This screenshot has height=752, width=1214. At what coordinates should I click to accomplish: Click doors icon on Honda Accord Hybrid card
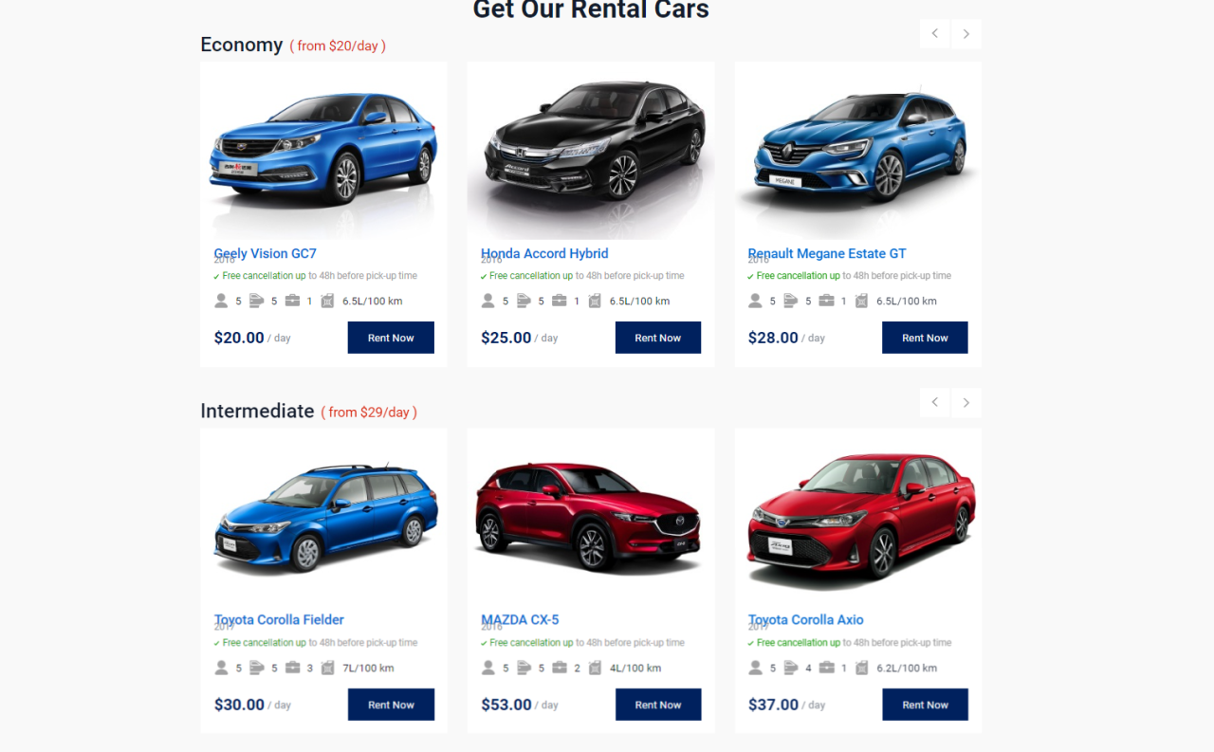point(524,301)
